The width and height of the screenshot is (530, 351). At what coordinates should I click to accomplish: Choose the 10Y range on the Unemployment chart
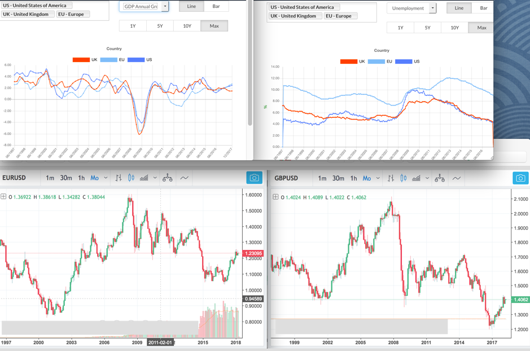[x=454, y=28]
